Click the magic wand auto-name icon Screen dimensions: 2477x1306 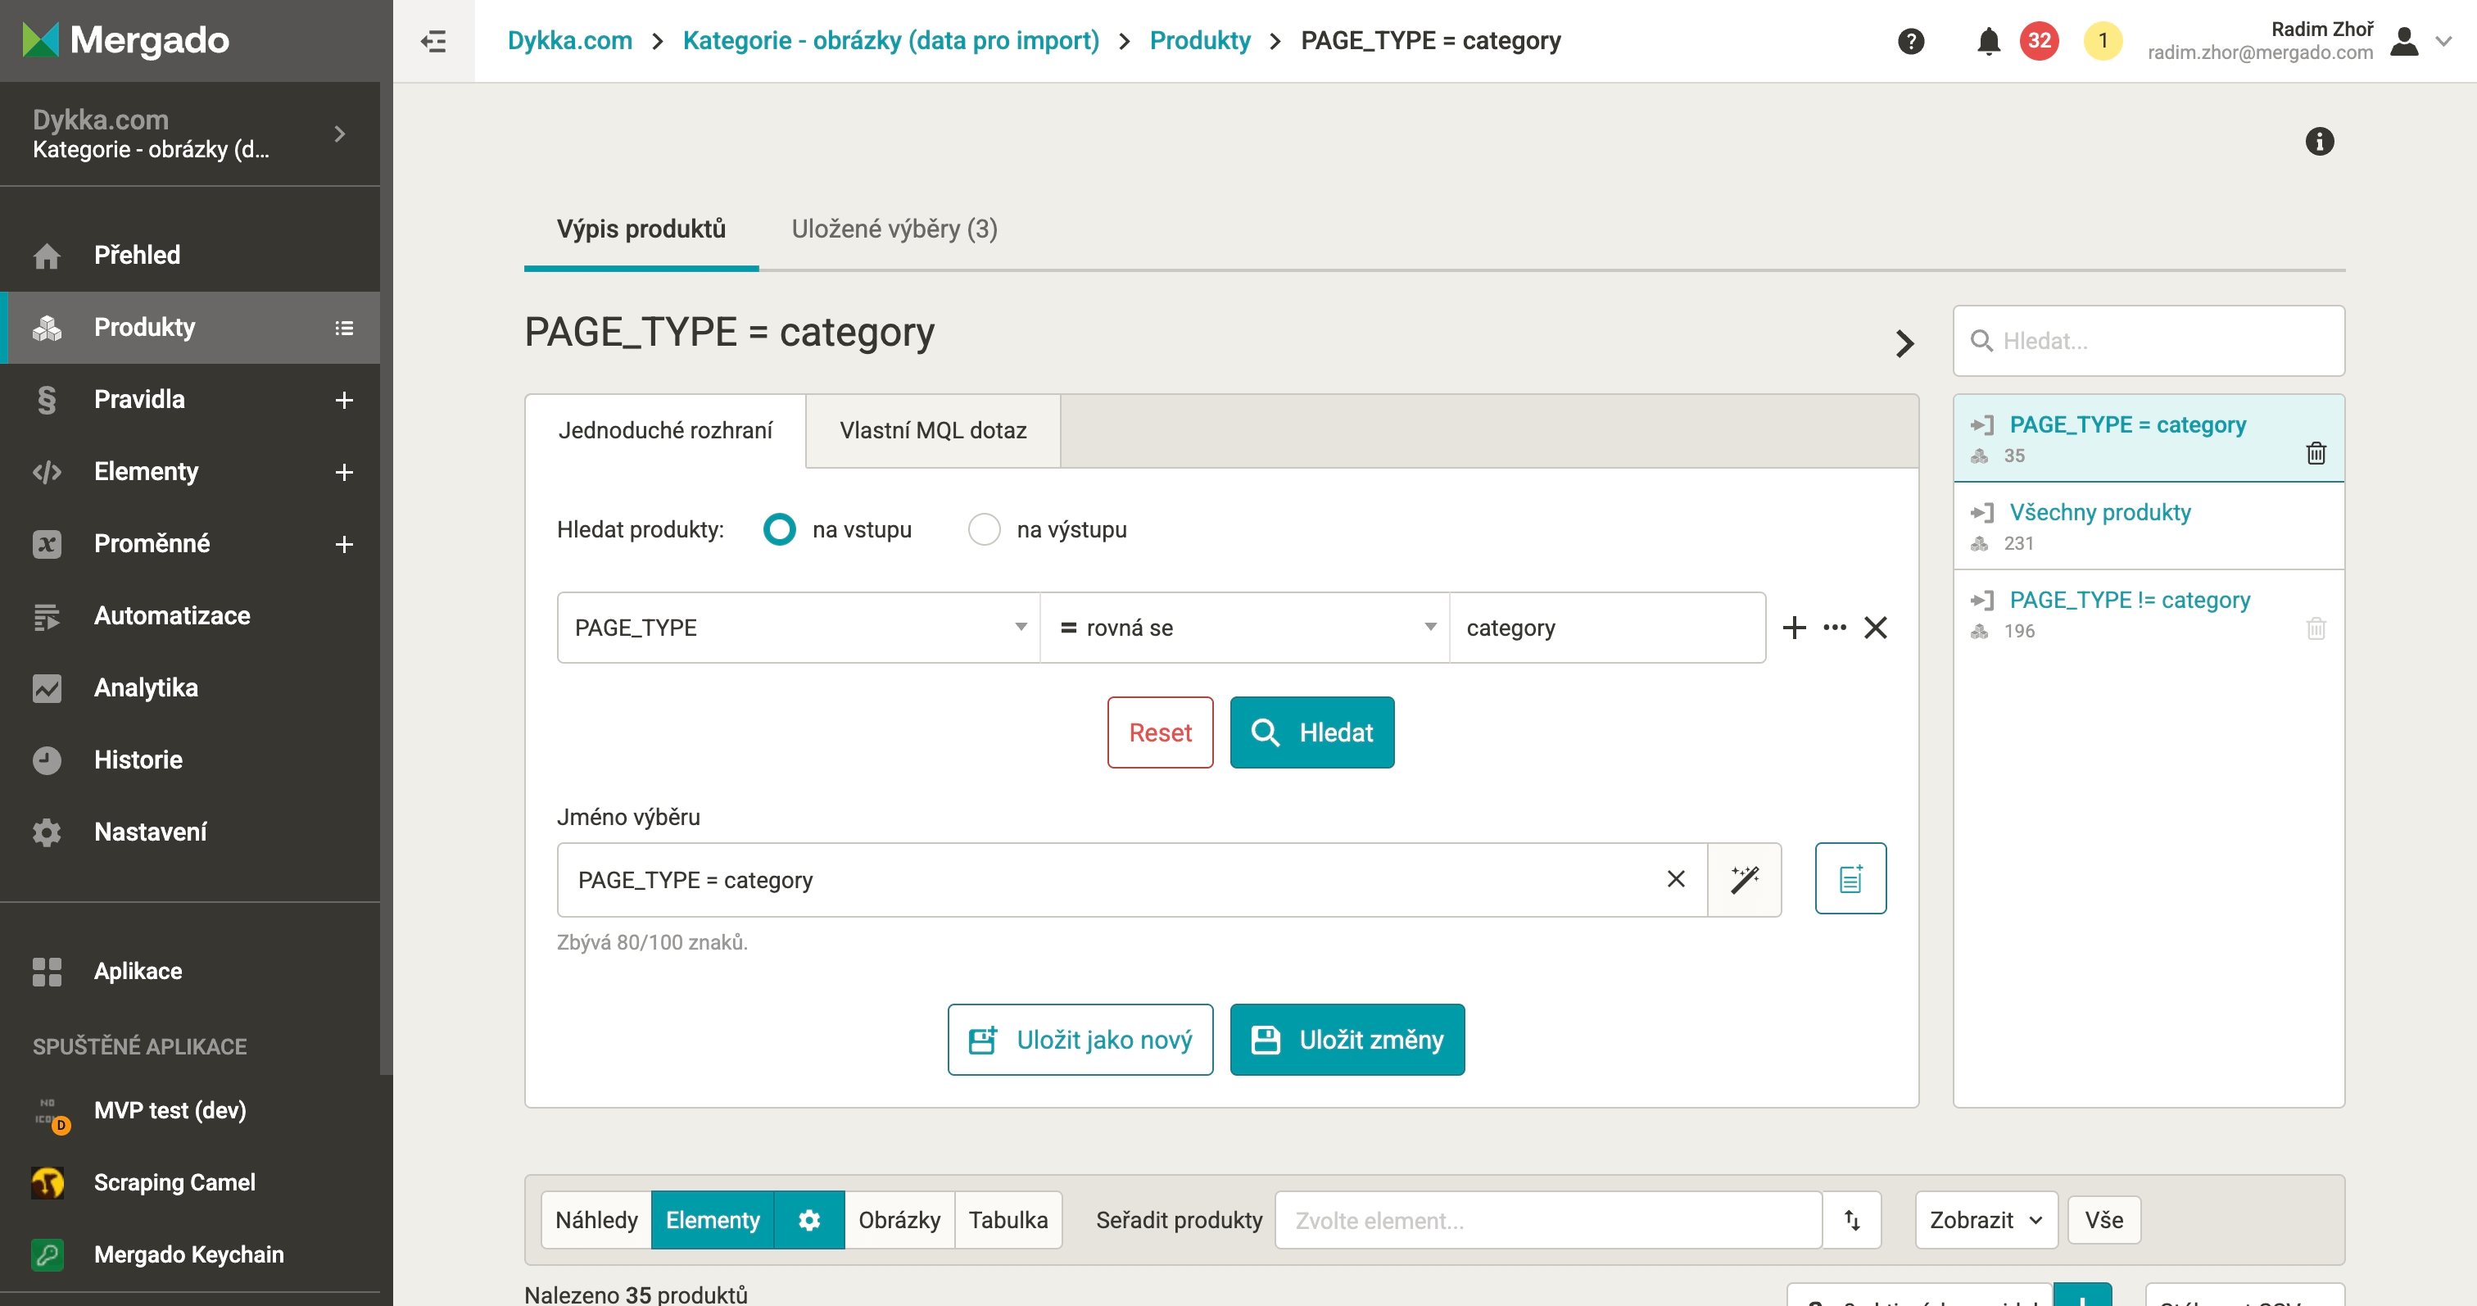1744,879
